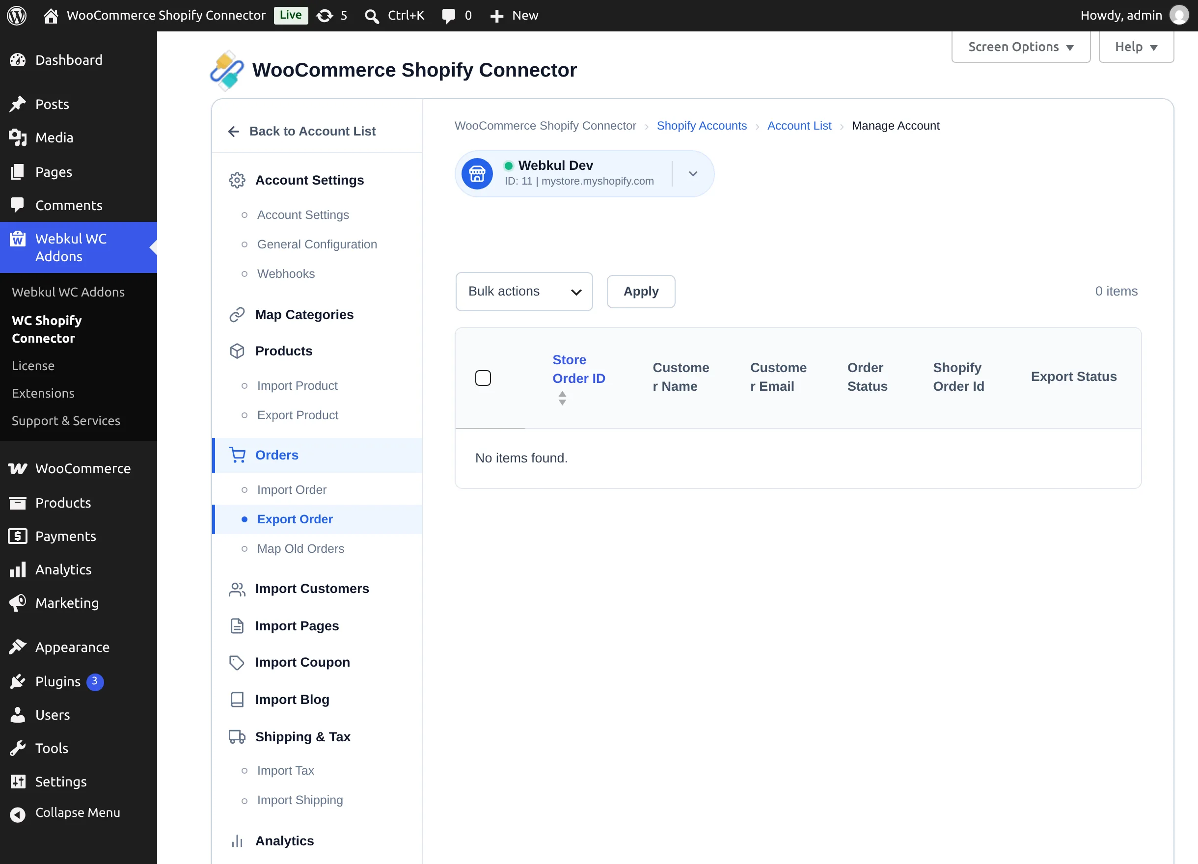Click the Import Pages document icon
This screenshot has width=1198, height=864.
coord(237,626)
